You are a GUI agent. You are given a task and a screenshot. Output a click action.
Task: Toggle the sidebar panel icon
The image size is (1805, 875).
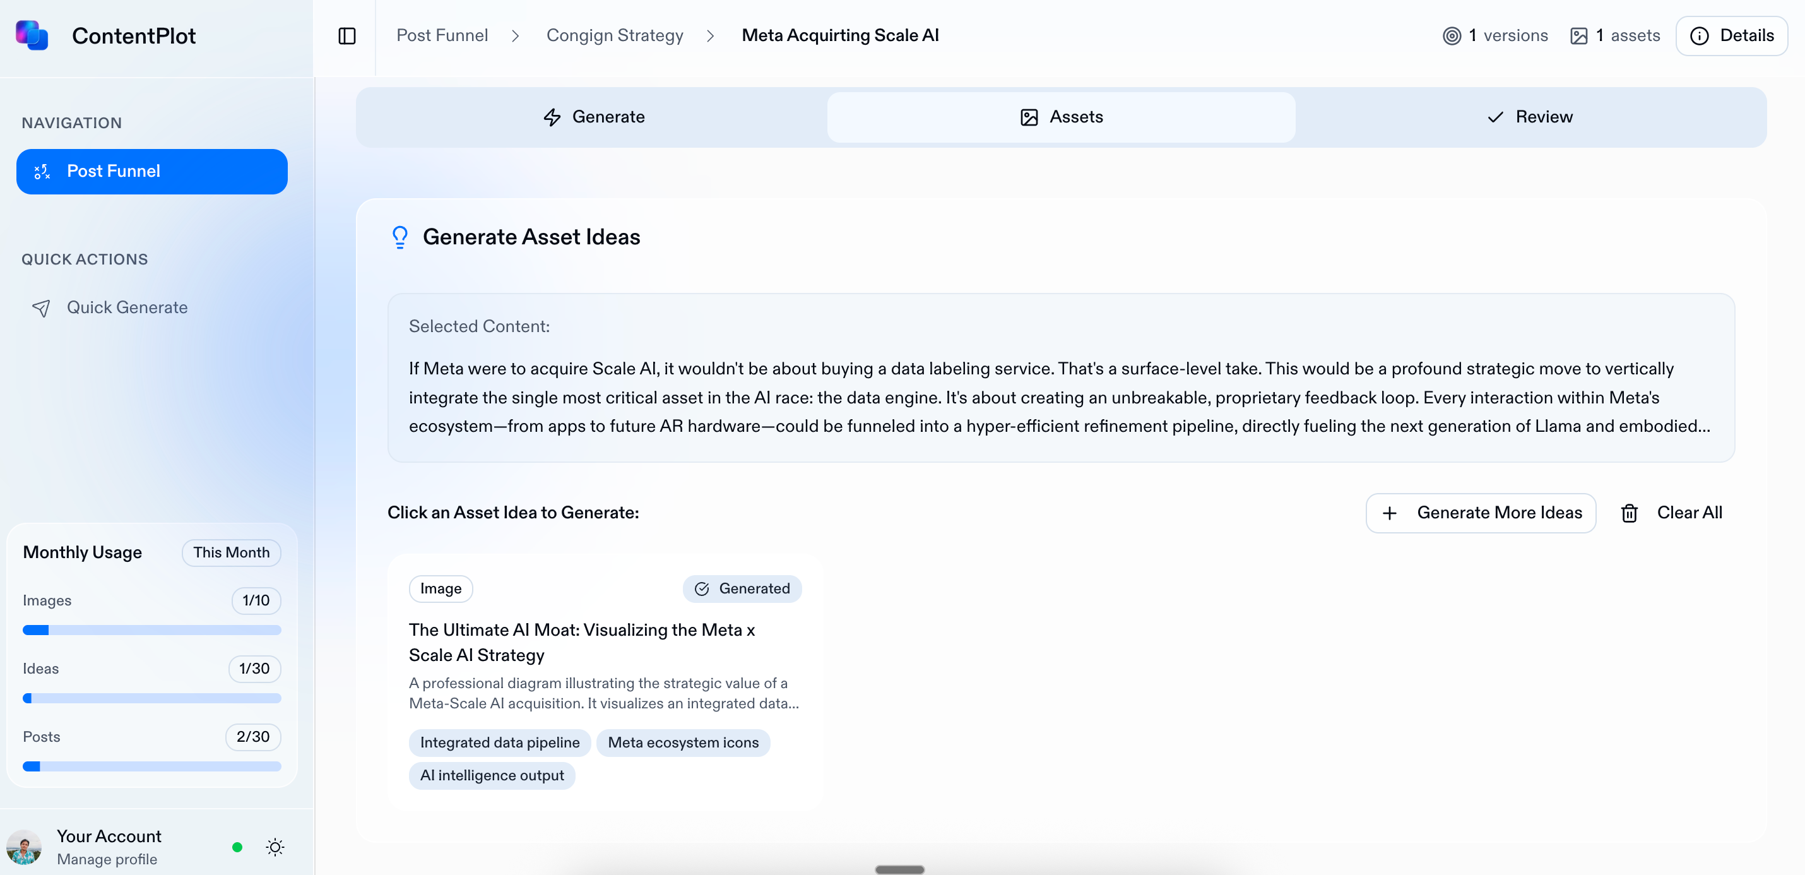point(347,36)
